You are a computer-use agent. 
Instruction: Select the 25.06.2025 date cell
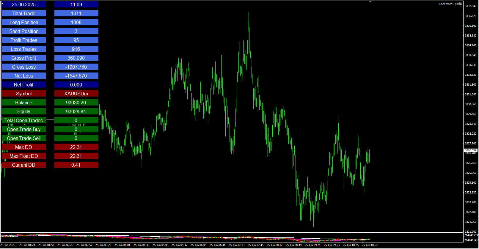[x=24, y=4]
